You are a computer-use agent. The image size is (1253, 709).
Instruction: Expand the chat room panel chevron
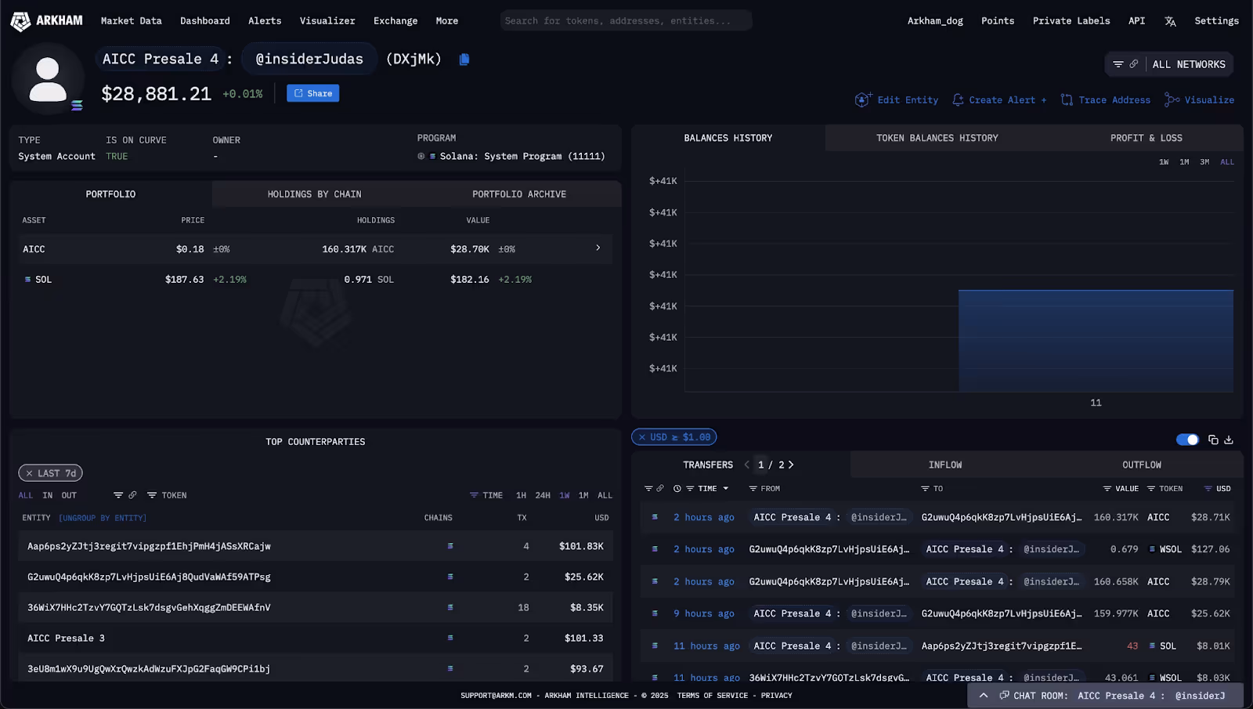984,696
